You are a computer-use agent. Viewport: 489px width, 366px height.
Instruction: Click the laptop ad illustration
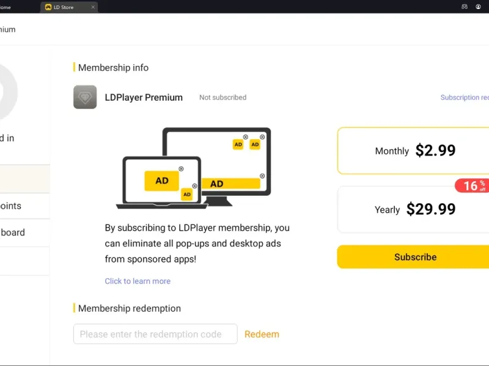tap(162, 182)
